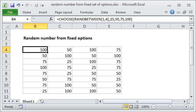Go to previous sheet navigation arrow
This screenshot has width=196, height=112.
point(9,101)
